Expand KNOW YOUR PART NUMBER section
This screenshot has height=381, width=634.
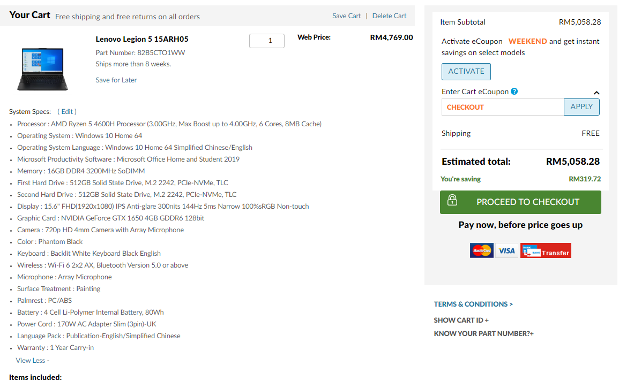click(483, 333)
